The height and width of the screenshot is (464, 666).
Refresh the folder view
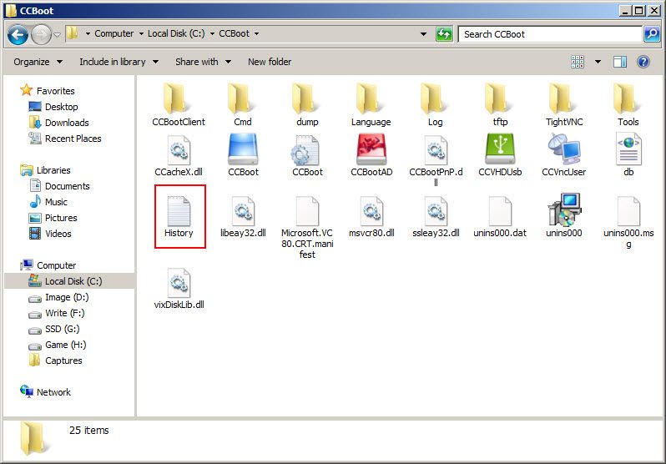pos(444,34)
